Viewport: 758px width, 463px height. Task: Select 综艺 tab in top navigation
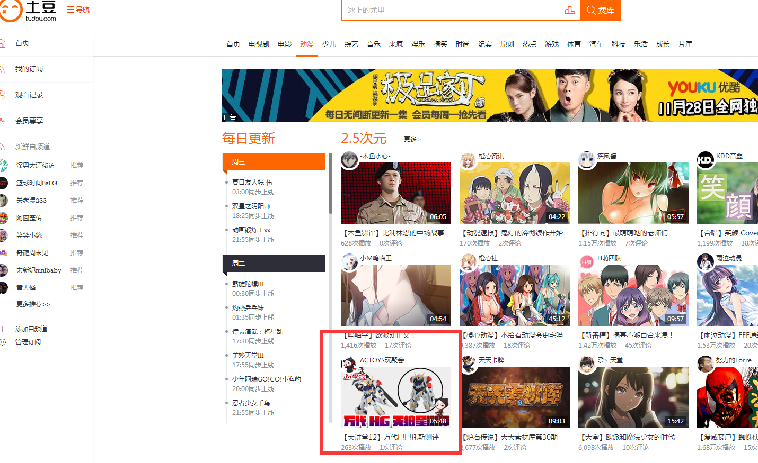click(x=351, y=44)
